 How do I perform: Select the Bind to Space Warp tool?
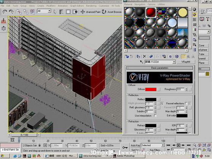click(x=32, y=12)
